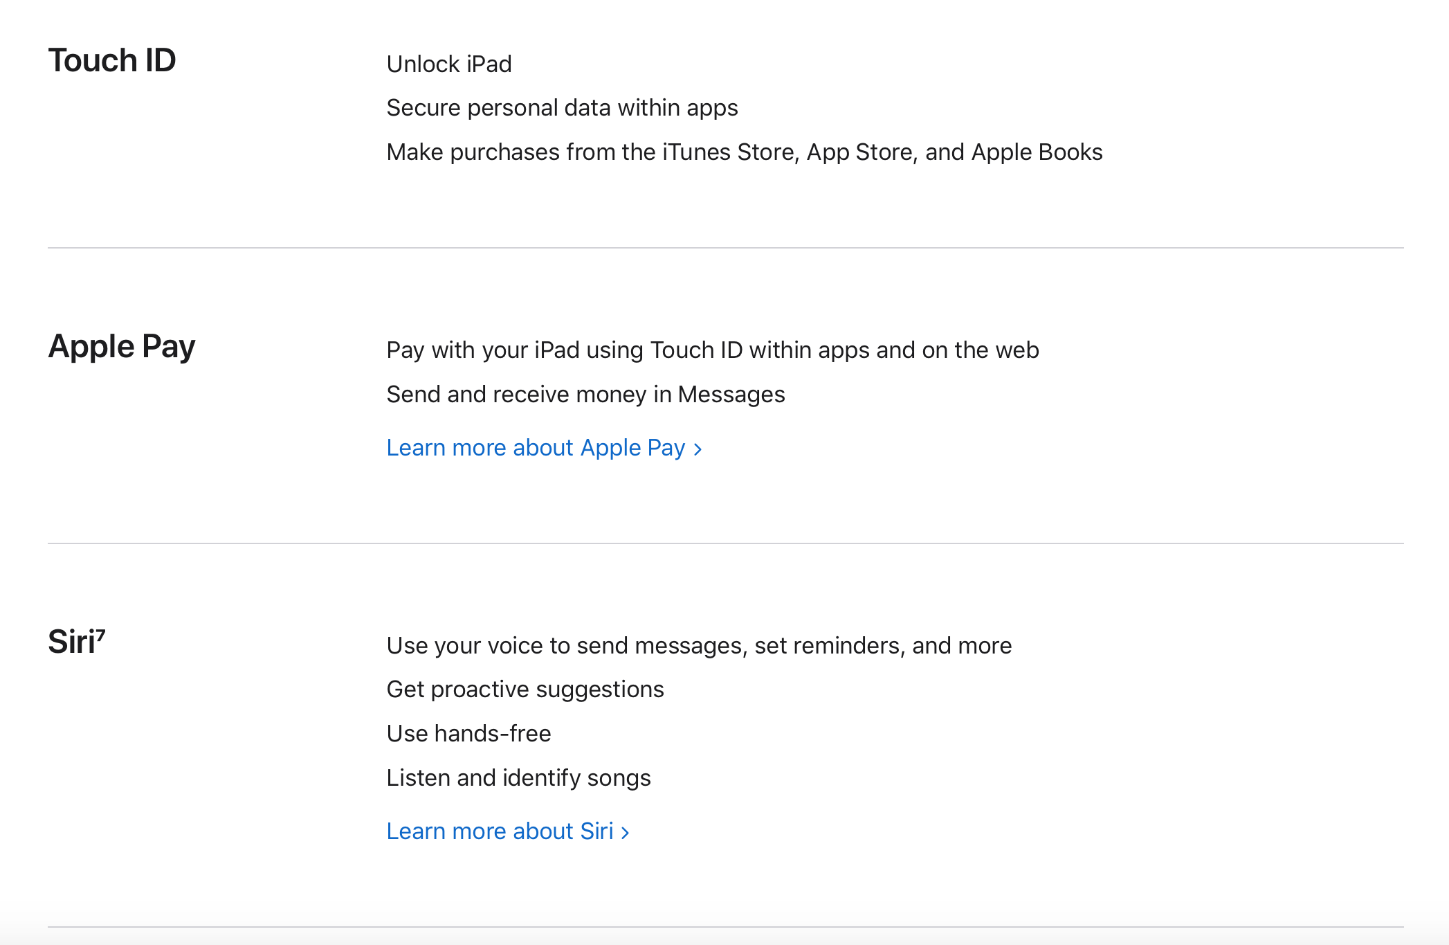Click Secure personal data within apps text
Viewport: 1449px width, 945px height.
coord(562,108)
